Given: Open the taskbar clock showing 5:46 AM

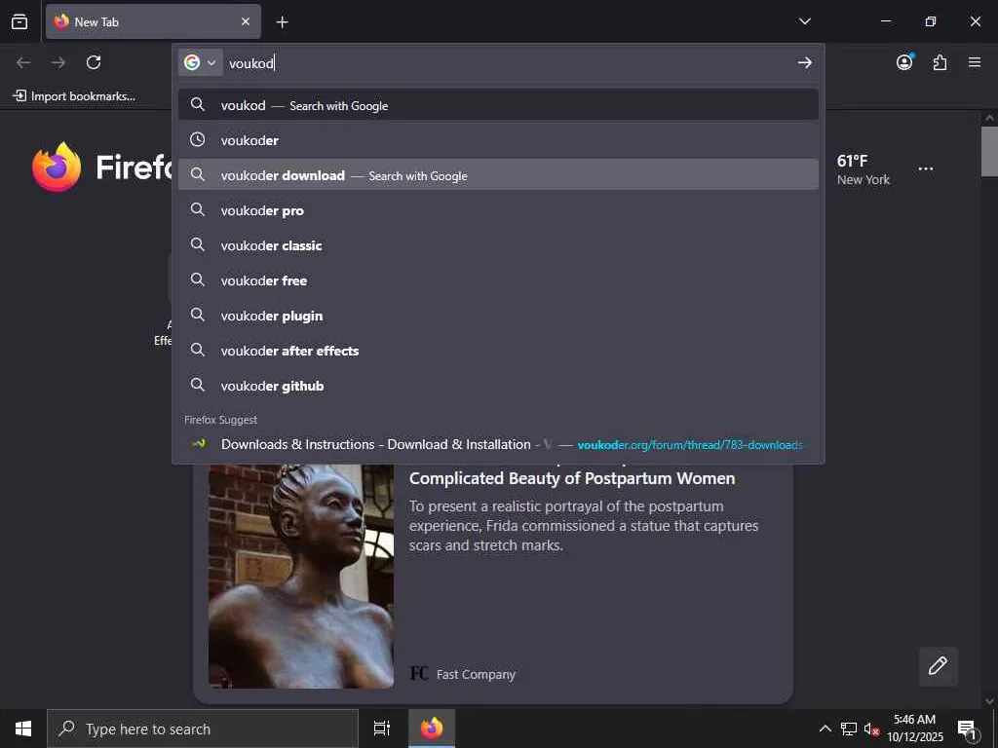Looking at the screenshot, I should pyautogui.click(x=914, y=729).
